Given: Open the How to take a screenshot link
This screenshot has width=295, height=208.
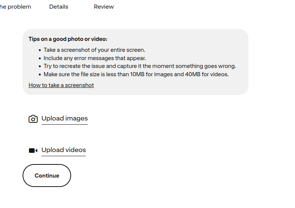Looking at the screenshot, I should [x=61, y=85].
